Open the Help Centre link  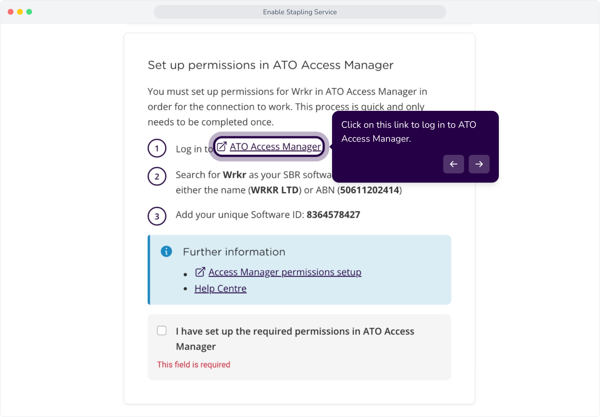point(220,288)
